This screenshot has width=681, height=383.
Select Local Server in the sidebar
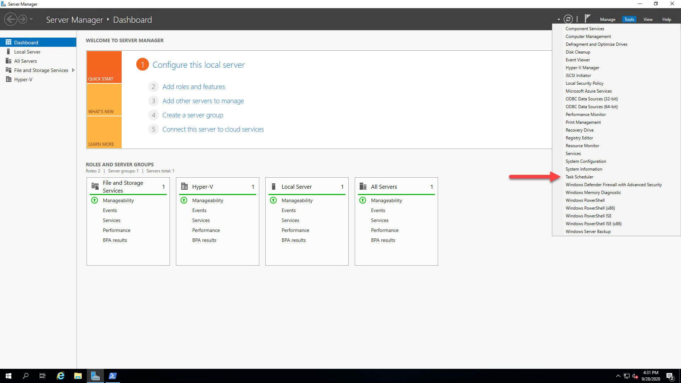pos(38,52)
